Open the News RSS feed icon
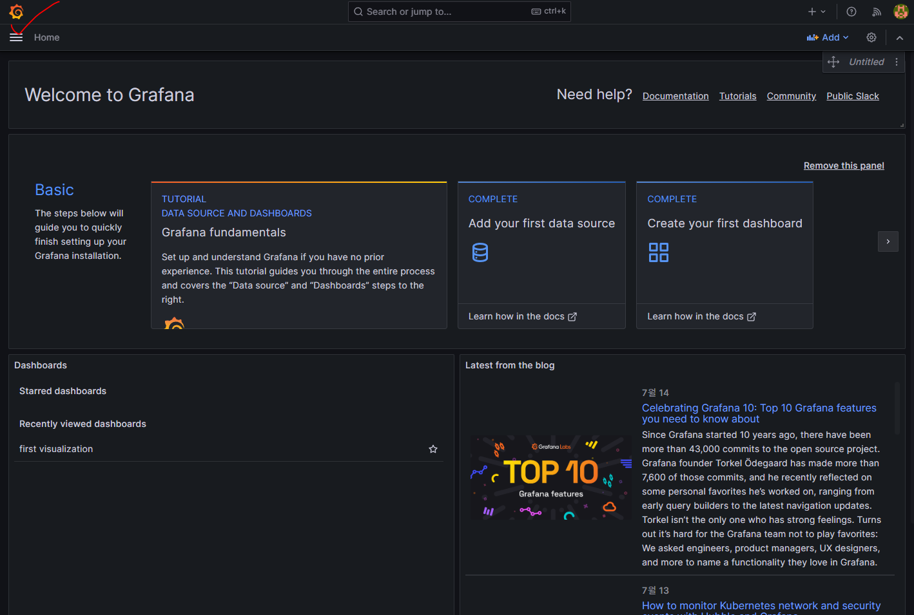This screenshot has width=914, height=615. pyautogui.click(x=877, y=12)
